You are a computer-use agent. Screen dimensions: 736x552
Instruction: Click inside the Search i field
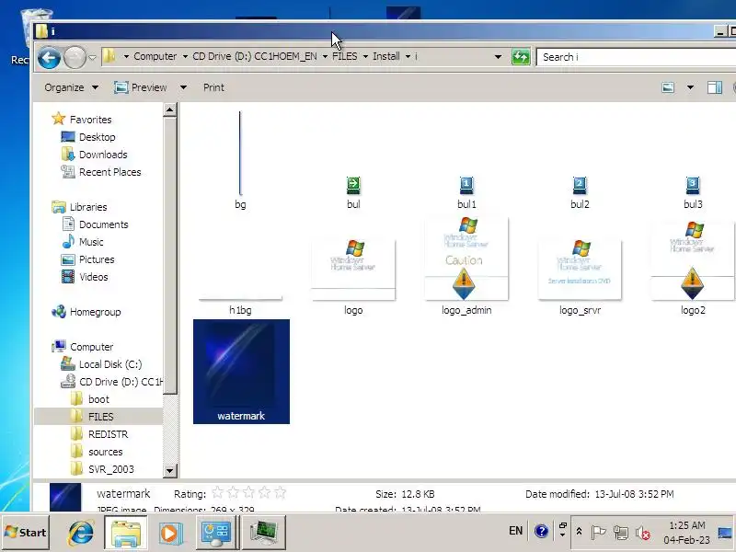pyautogui.click(x=636, y=57)
